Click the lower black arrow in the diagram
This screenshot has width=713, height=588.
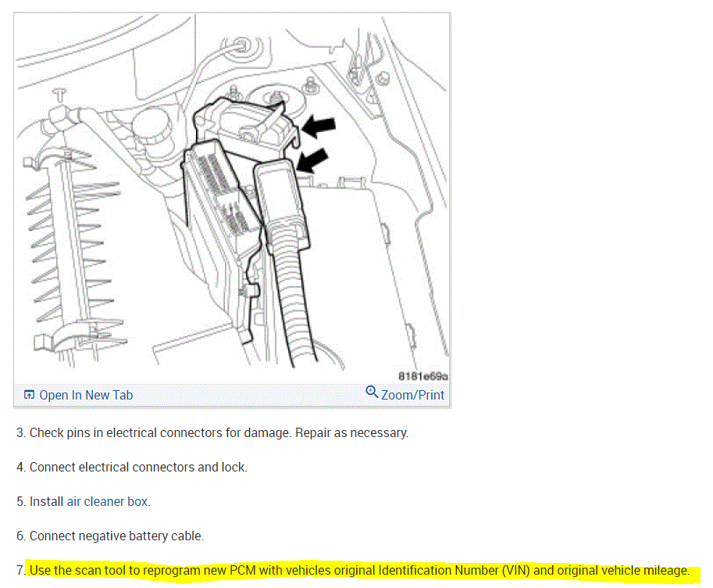312,161
